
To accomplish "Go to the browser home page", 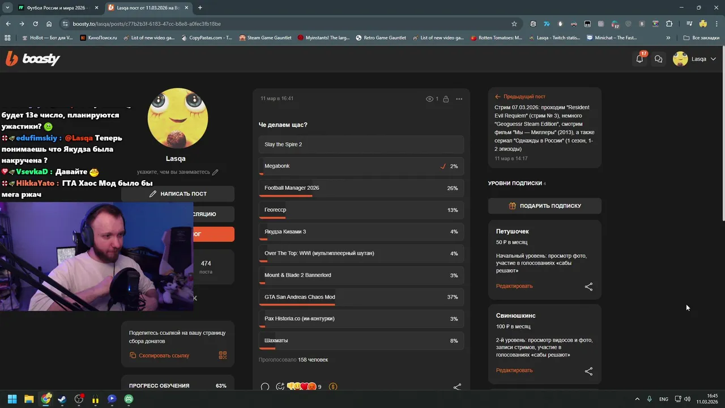I will click(x=49, y=24).
